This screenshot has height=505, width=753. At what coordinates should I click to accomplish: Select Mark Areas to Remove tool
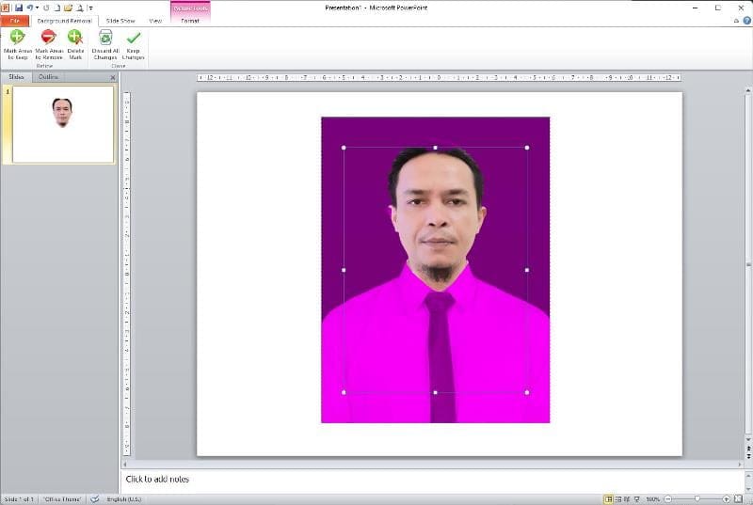point(48,44)
